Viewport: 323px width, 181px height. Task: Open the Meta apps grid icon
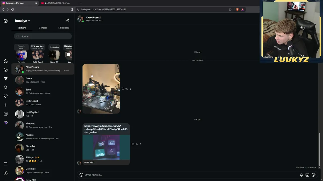(x=6, y=173)
